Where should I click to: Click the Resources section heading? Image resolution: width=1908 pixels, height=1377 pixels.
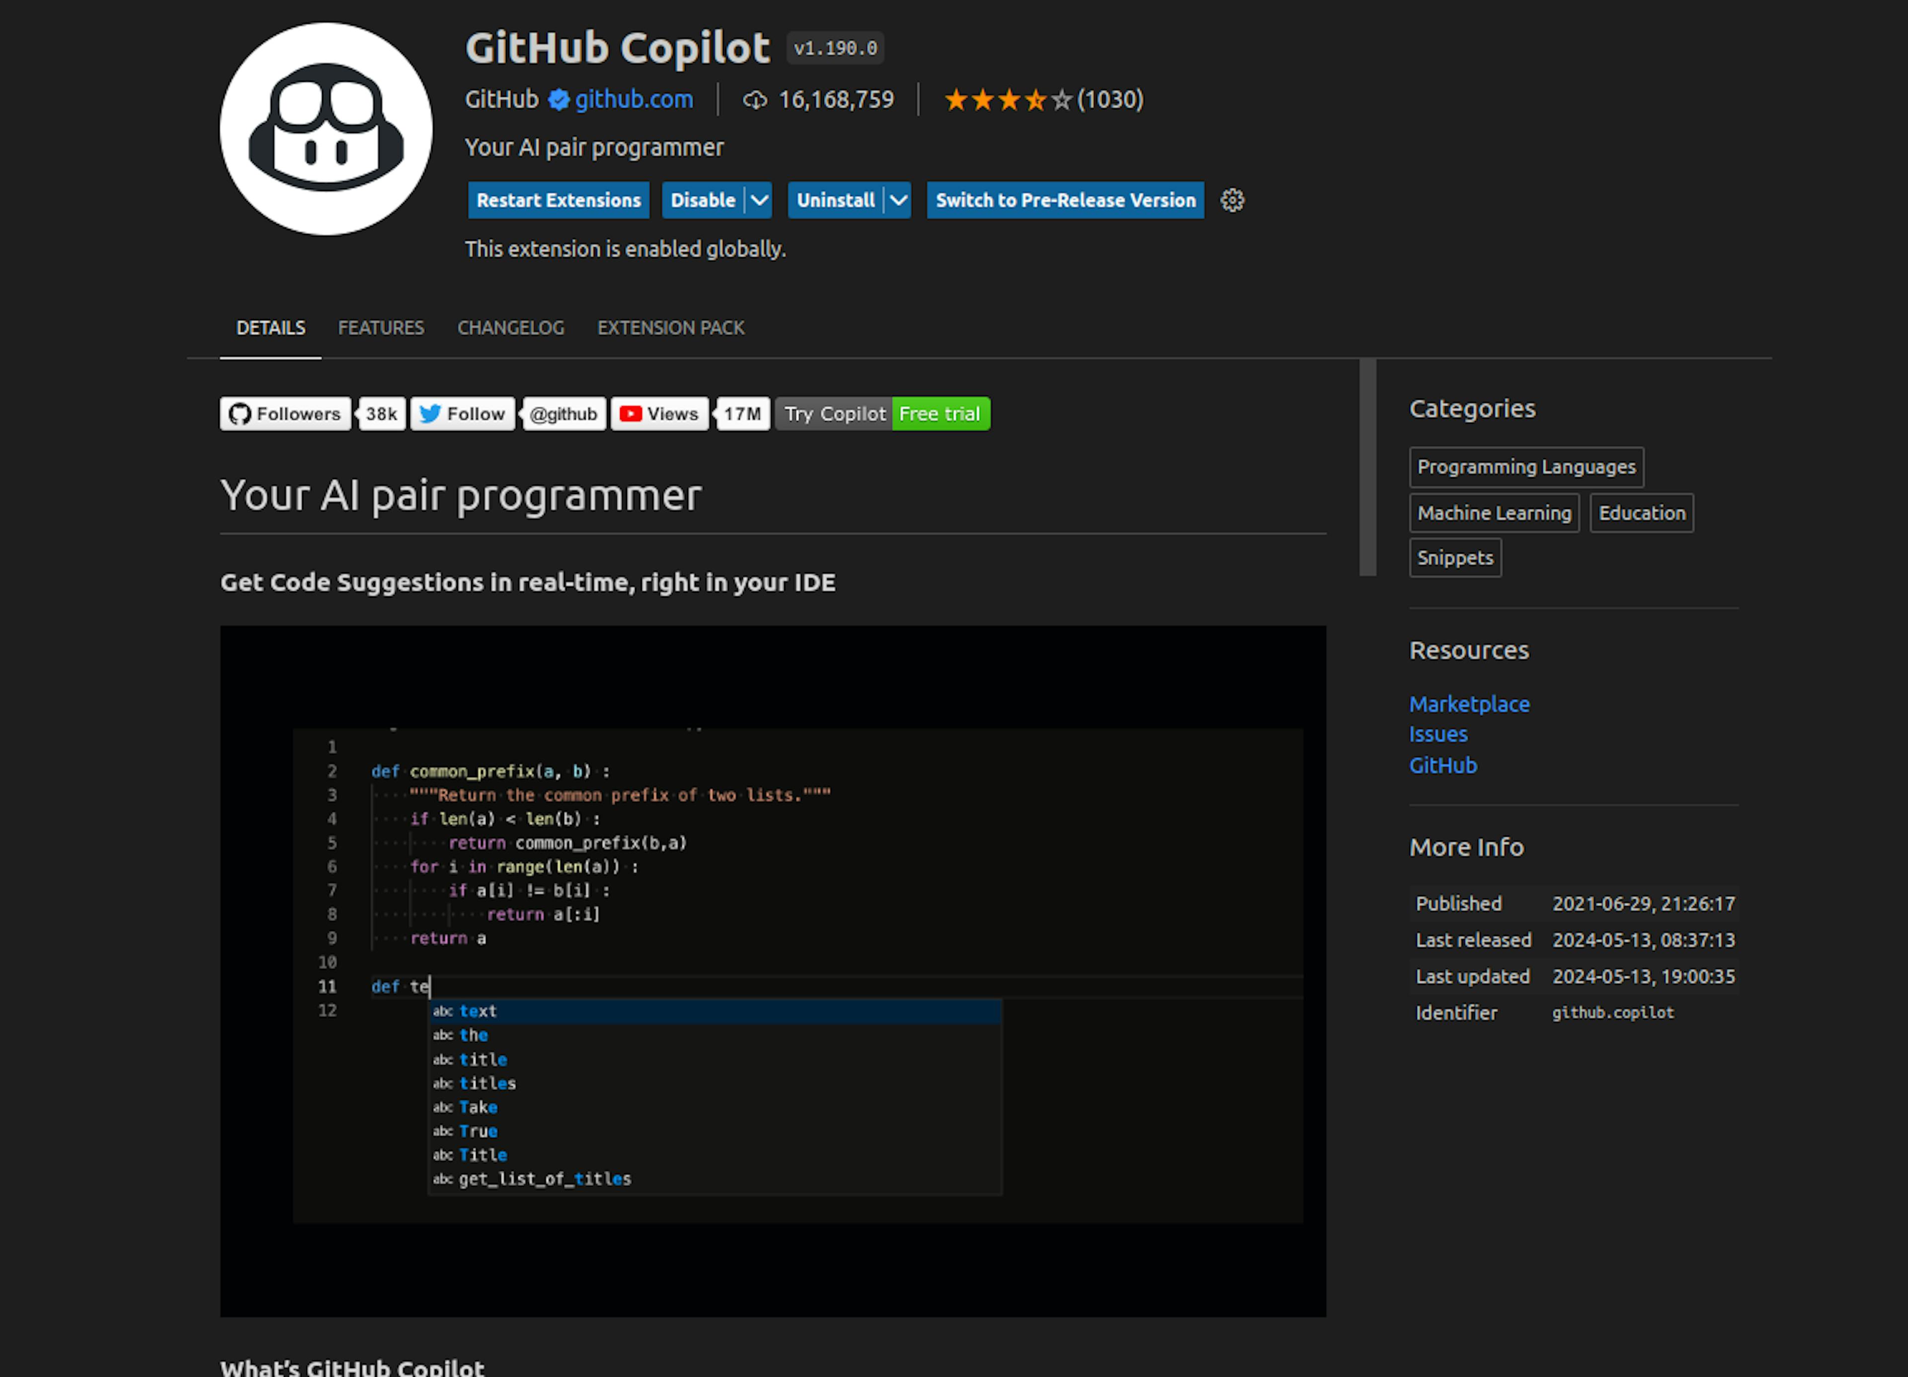(1469, 651)
